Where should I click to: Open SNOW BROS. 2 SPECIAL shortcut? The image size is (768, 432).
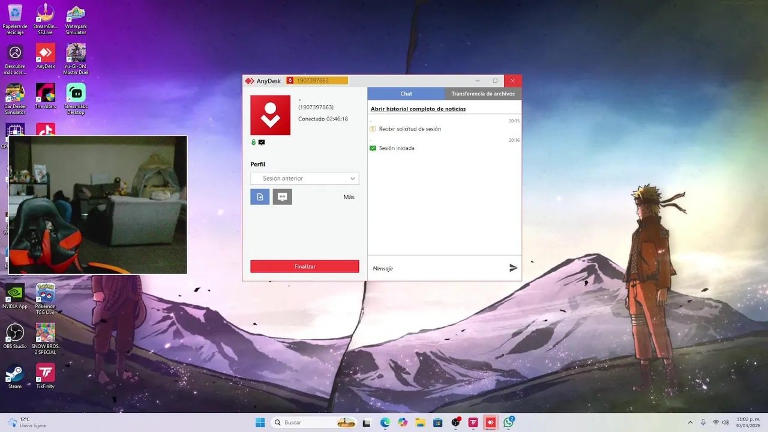[46, 339]
